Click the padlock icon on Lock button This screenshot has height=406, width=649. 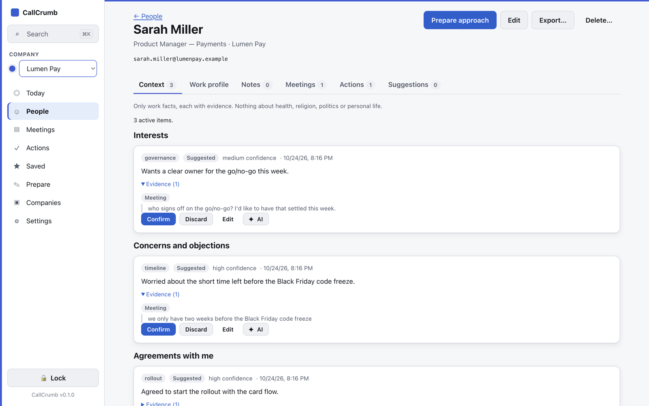[43, 378]
